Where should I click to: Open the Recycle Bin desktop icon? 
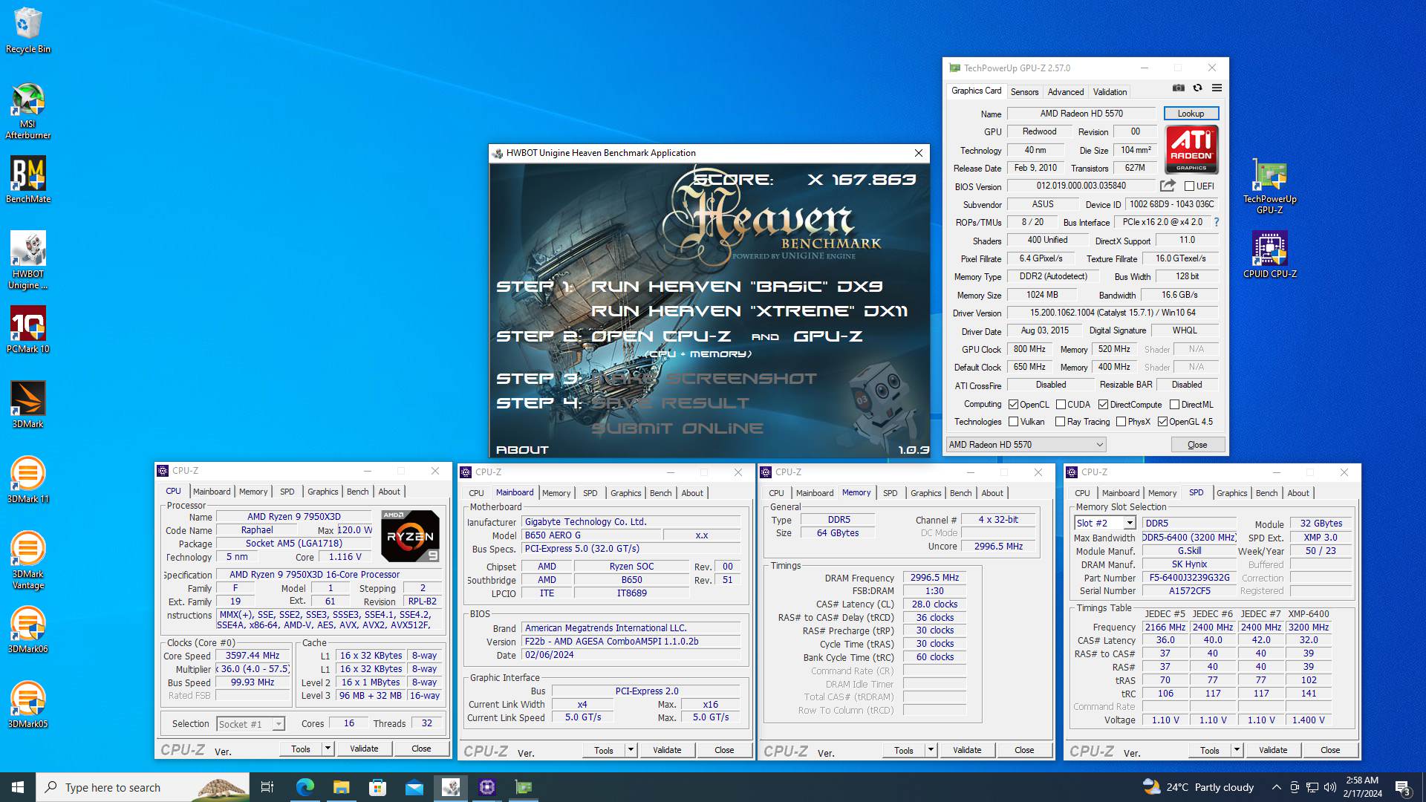27,30
